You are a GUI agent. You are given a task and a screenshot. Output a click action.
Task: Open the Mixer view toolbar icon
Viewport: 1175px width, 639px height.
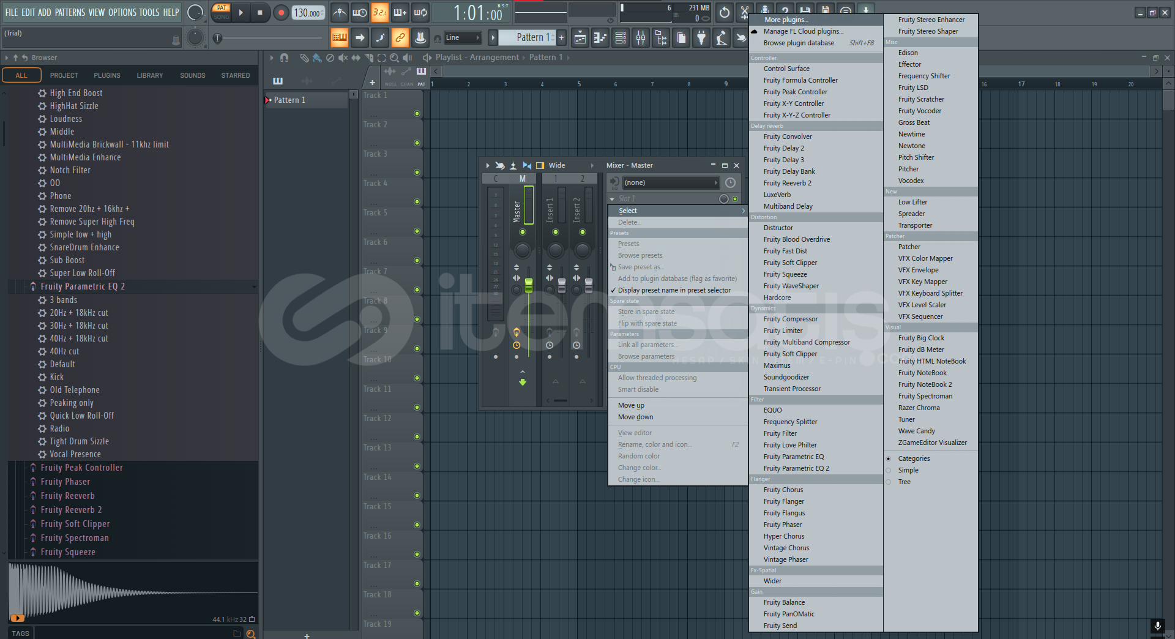[641, 38]
